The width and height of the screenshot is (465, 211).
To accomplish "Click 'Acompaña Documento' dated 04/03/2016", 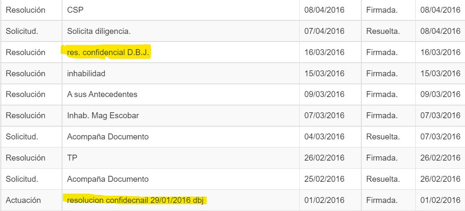I will coord(108,137).
